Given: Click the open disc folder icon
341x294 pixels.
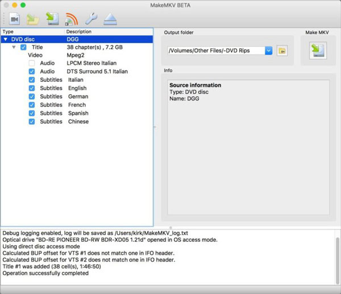Looking at the screenshot, I should coord(33,19).
